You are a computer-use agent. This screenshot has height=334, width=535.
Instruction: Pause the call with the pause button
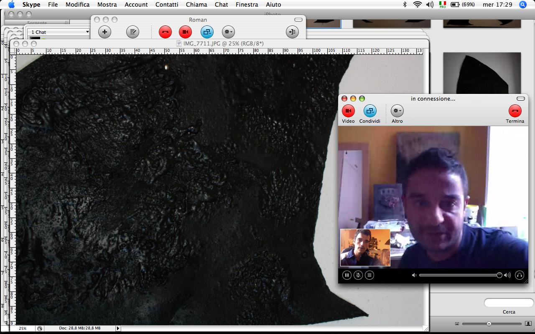347,275
